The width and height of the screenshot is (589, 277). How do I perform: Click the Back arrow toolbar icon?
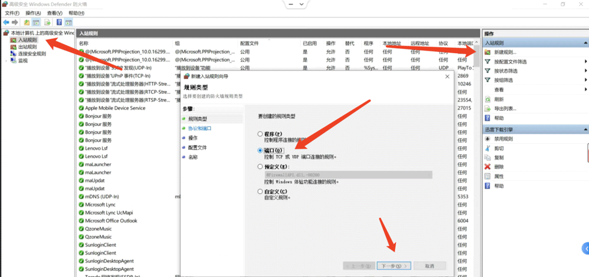click(x=6, y=22)
